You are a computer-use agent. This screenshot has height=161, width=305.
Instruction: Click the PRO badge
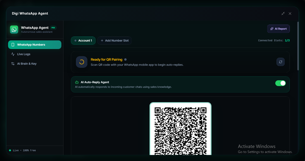point(53,28)
